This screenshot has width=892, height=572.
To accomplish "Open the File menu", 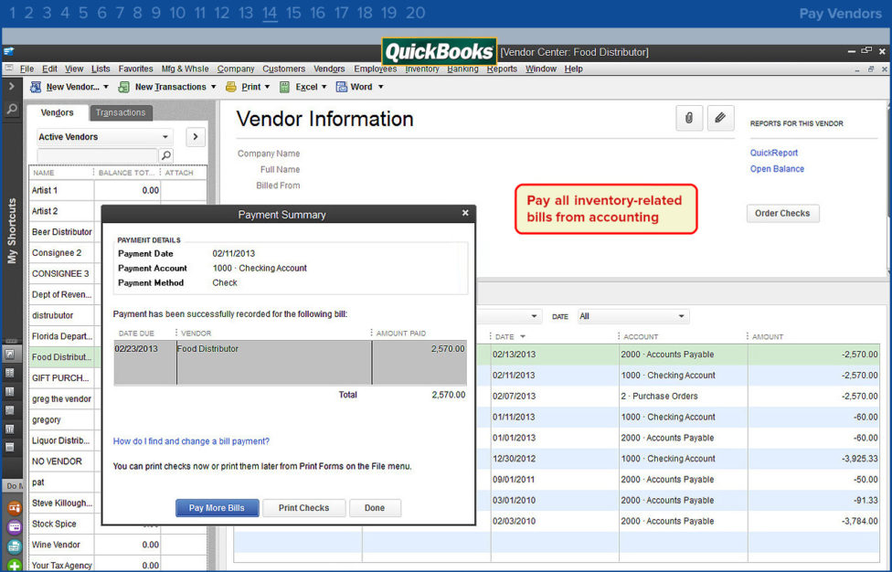I will [x=27, y=69].
